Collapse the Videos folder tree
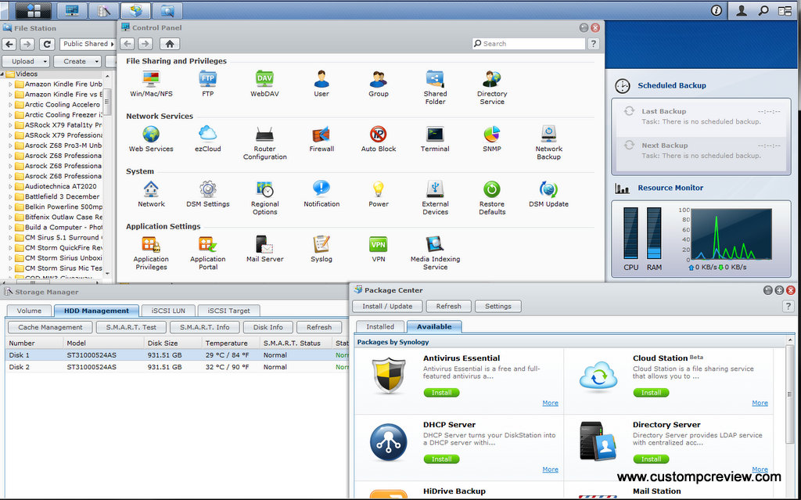This screenshot has height=500, width=801. pyautogui.click(x=2, y=74)
